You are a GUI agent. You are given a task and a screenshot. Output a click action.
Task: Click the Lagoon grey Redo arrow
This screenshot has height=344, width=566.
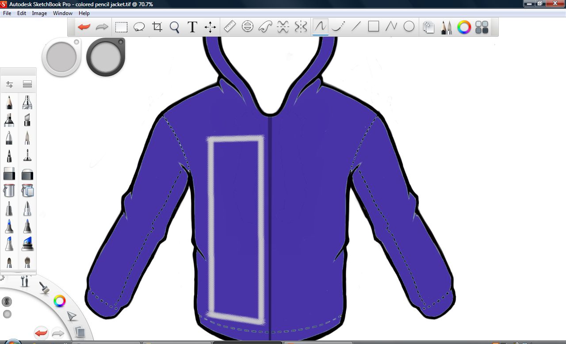58,333
